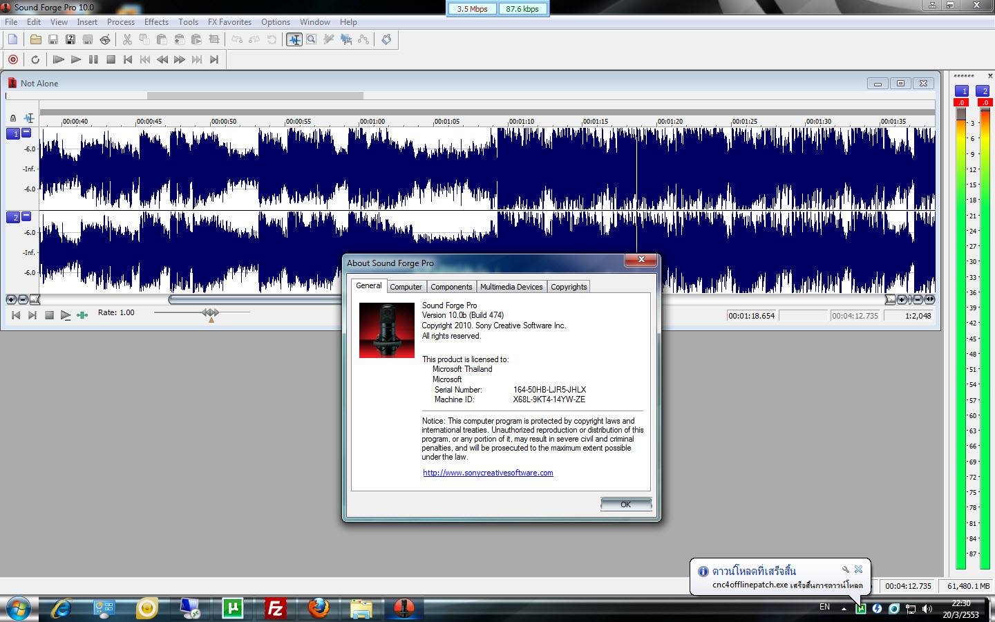Click Play All in the transport toolbar
995x622 pixels.
[x=59, y=59]
